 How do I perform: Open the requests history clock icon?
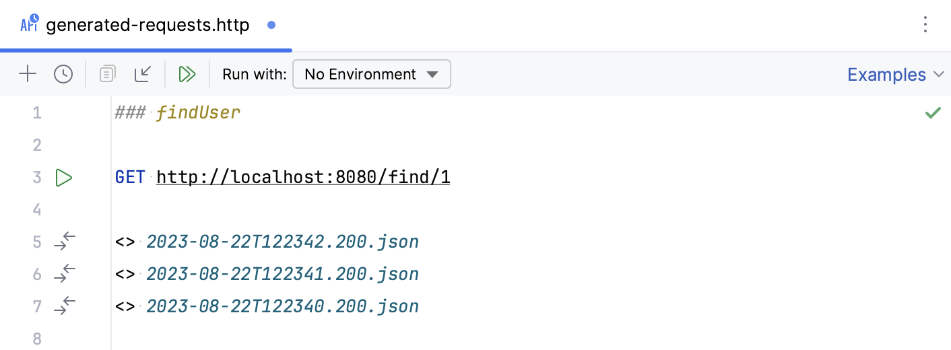pyautogui.click(x=63, y=74)
